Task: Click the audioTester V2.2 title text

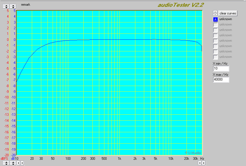Action: point(181,5)
